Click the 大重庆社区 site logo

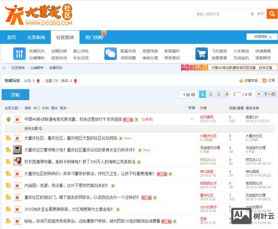pos(38,15)
